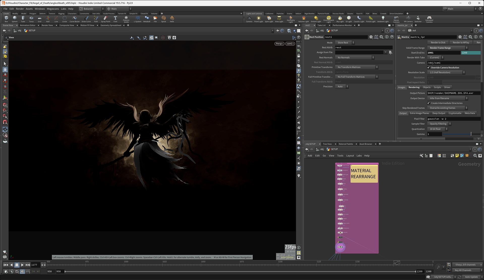
Task: Uncheck Create Intermediate Directories
Action: (429, 103)
